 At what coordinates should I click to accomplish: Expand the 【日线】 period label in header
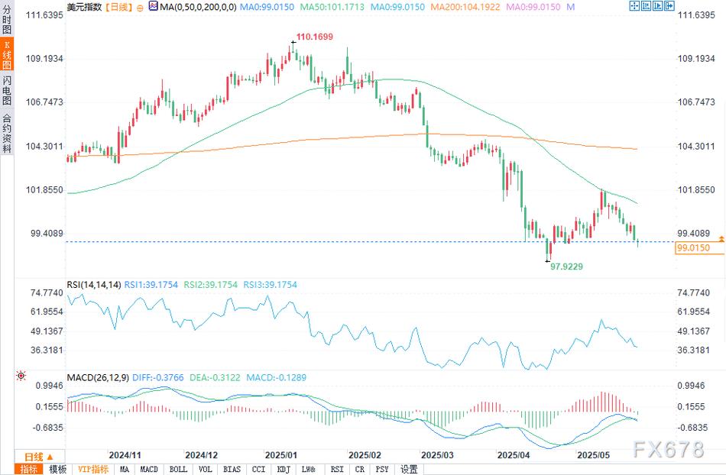[117, 7]
